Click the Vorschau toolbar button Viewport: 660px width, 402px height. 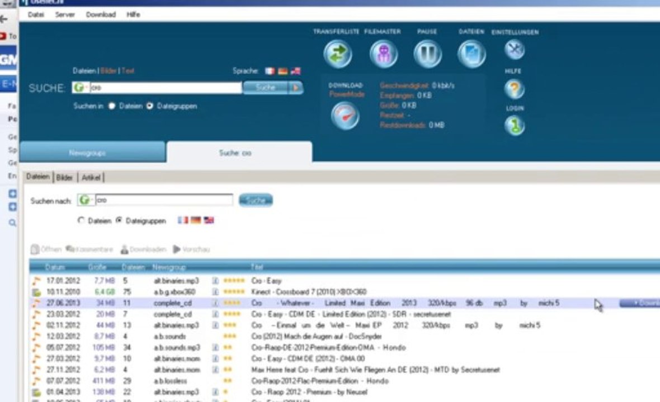[x=191, y=250]
